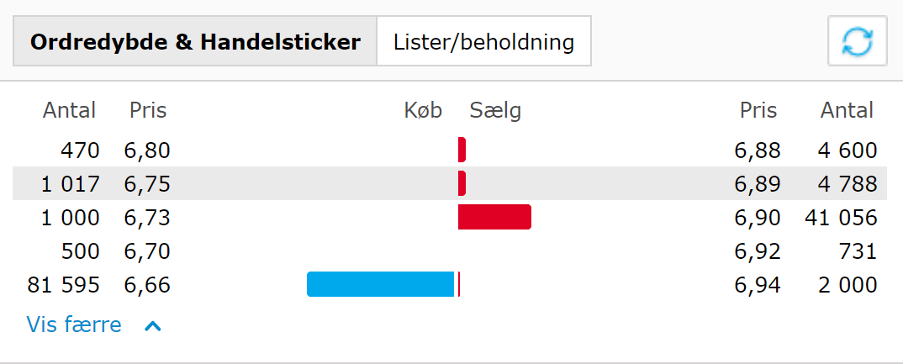Select the Ordredybde & Handelsticker tab
Image resolution: width=903 pixels, height=364 pixels.
(195, 41)
